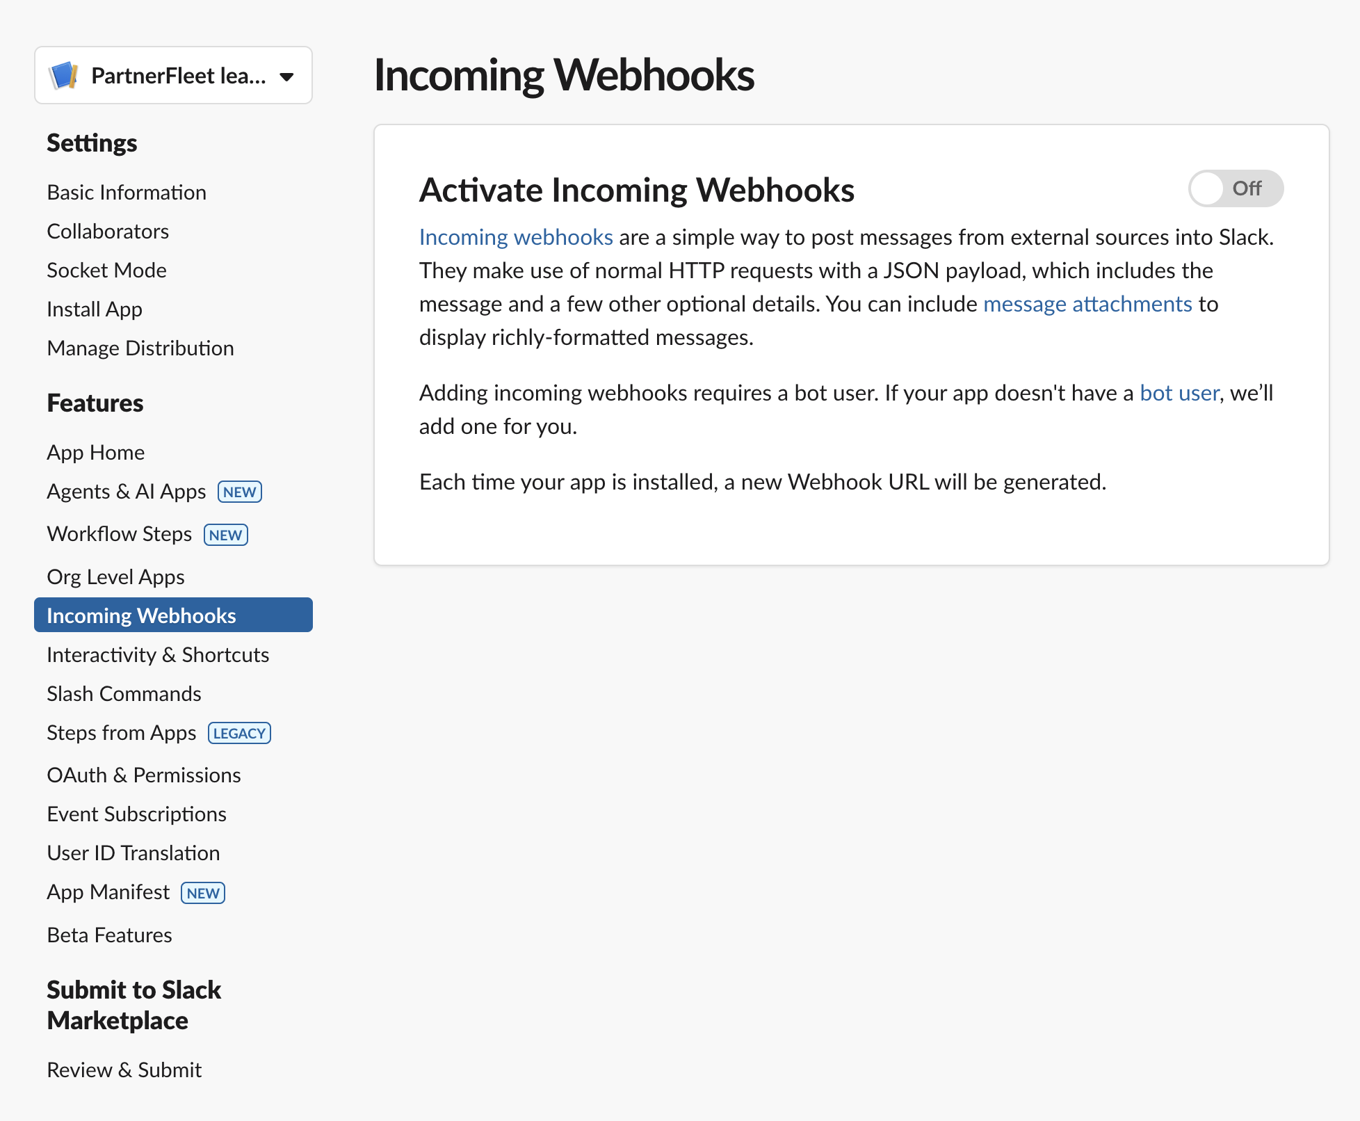Click the 'Settings' sidebar heading
Screen dimensions: 1360x1121
pyautogui.click(x=92, y=143)
